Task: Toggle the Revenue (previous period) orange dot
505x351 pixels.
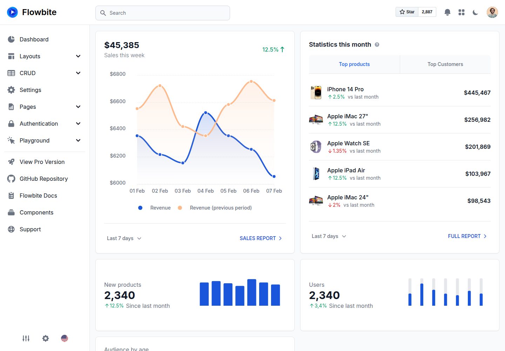Action: click(180, 208)
